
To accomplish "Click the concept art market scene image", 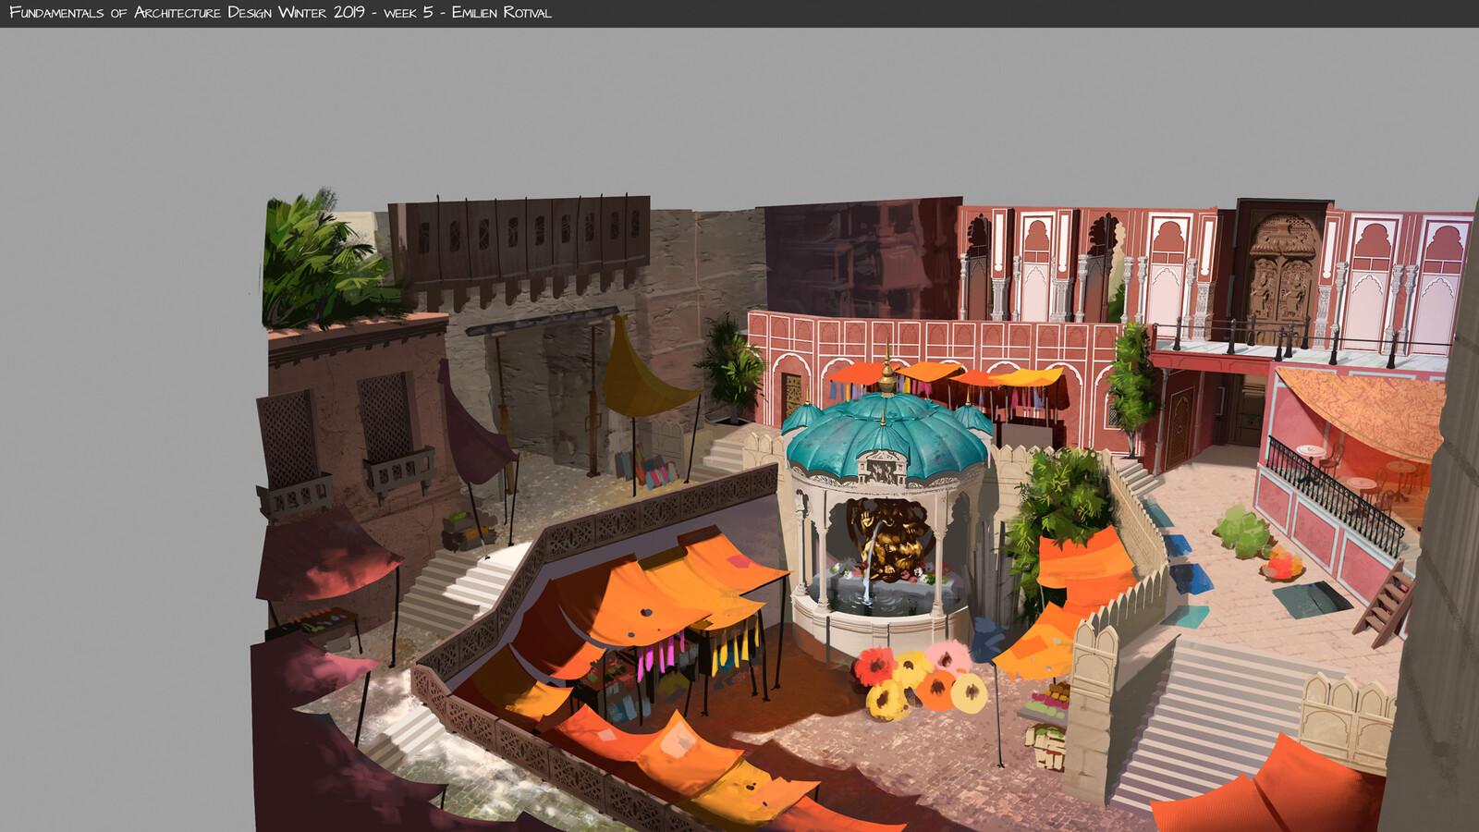I will [864, 509].
